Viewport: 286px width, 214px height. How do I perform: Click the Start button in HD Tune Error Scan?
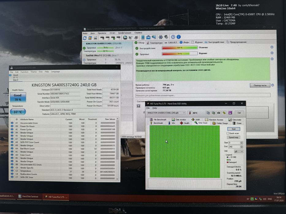click(234, 129)
